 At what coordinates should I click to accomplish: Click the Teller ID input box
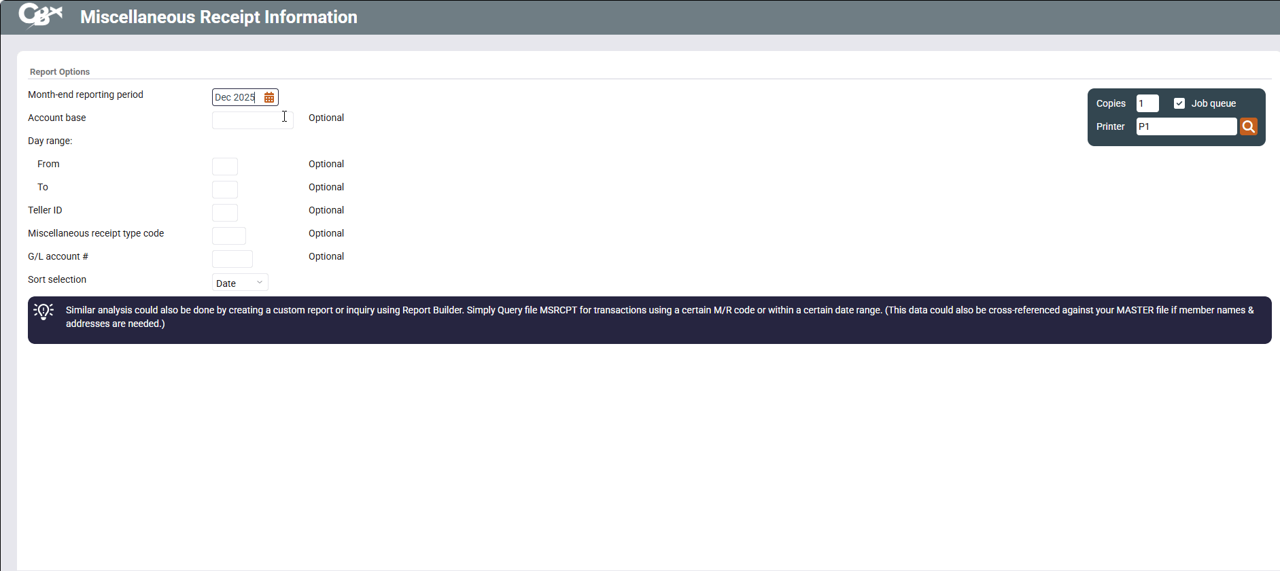pyautogui.click(x=225, y=213)
